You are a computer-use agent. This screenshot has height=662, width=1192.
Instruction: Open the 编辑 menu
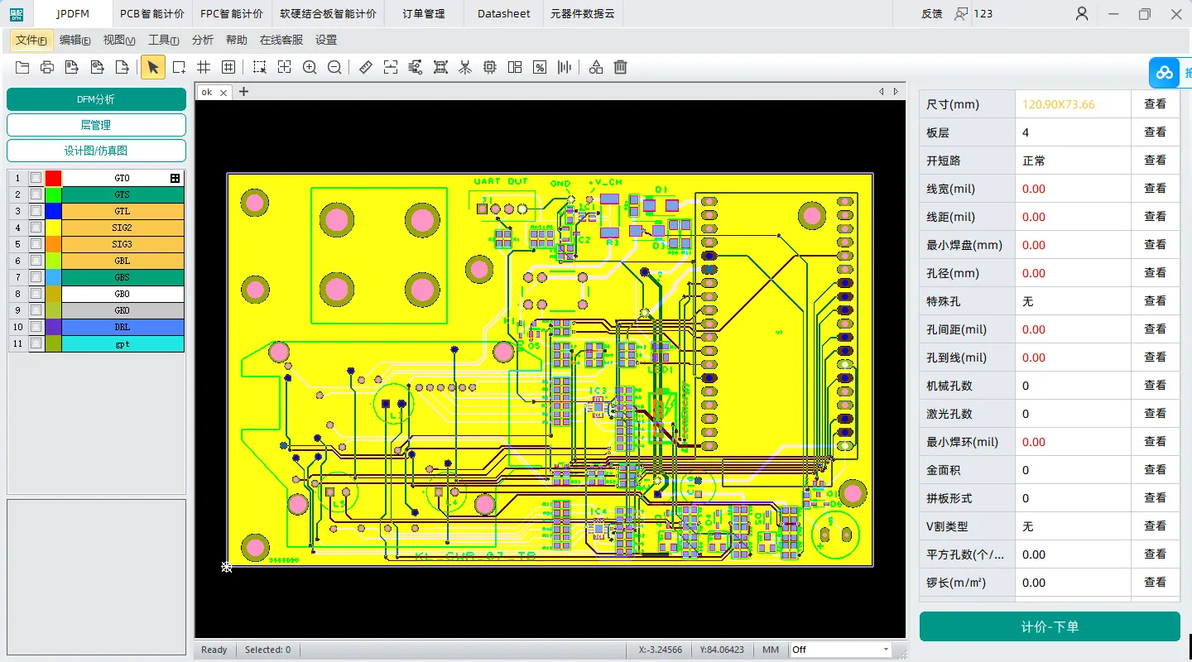pyautogui.click(x=75, y=40)
